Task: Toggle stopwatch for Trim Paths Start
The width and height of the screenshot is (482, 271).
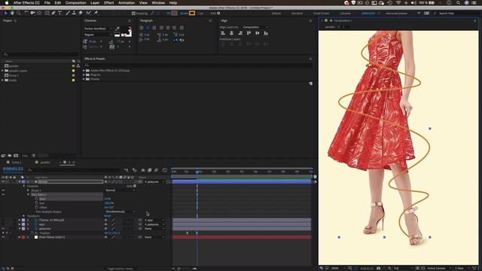Action: [x=37, y=199]
